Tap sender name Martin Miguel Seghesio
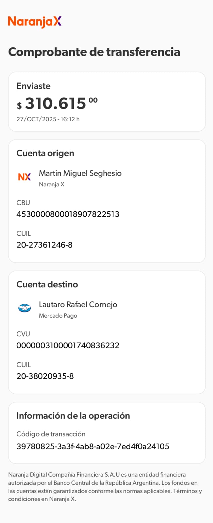This screenshot has height=523, width=213. click(x=80, y=173)
